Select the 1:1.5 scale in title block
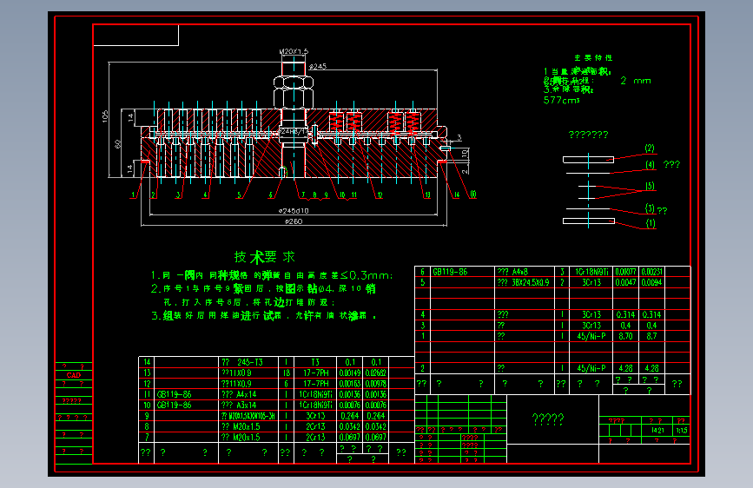Screen dimensions: 753x488 click(682, 431)
